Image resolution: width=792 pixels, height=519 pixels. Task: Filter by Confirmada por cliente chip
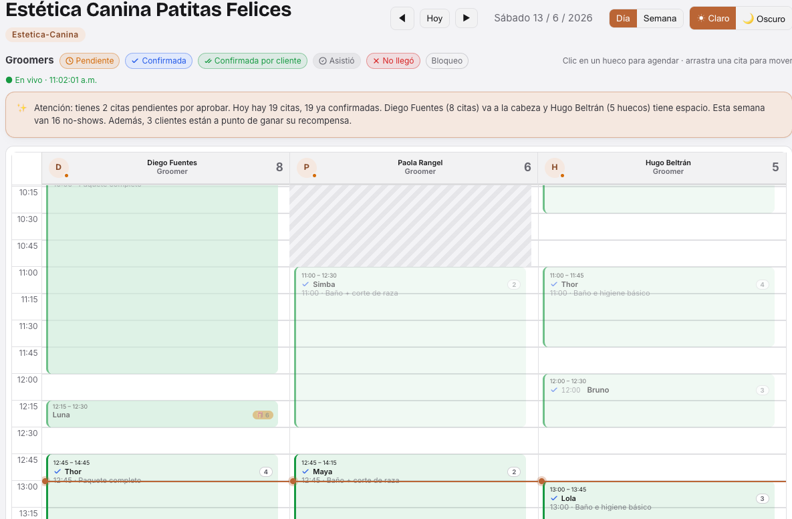pyautogui.click(x=253, y=61)
